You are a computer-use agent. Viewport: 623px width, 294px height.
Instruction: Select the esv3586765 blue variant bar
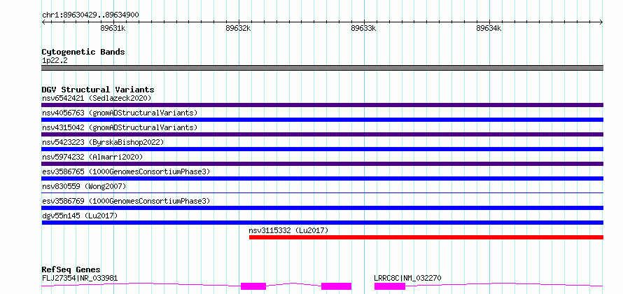coord(322,178)
